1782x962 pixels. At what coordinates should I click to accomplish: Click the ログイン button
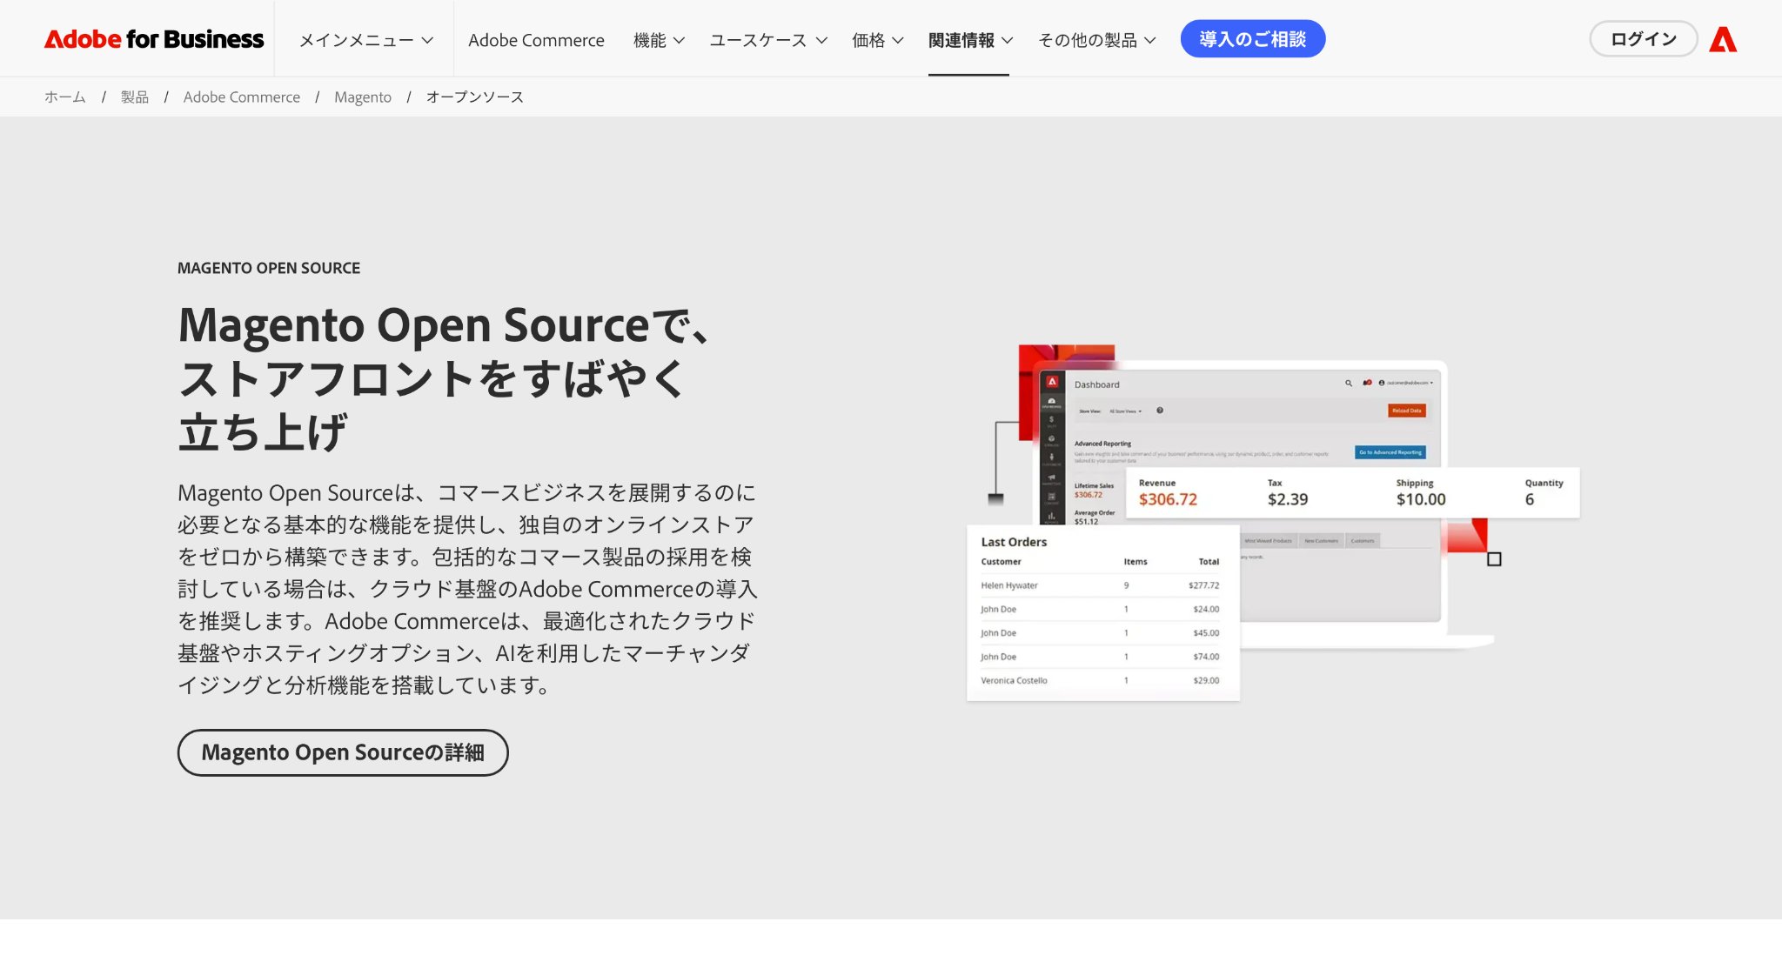pyautogui.click(x=1643, y=39)
